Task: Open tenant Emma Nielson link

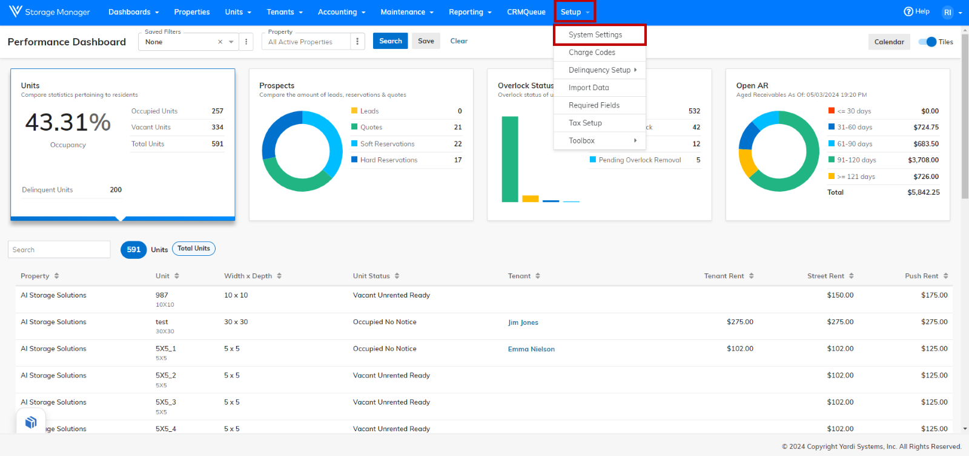Action: tap(531, 349)
